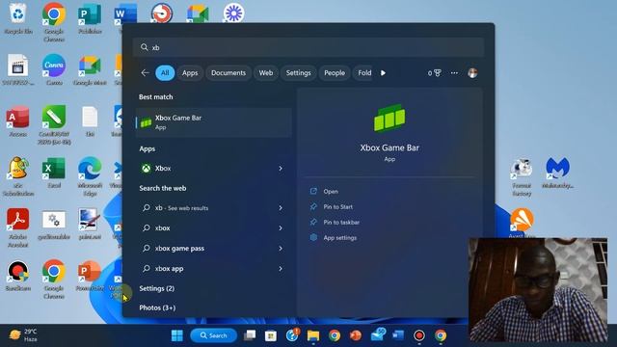The image size is (617, 347).
Task: Open File Explorer from the taskbar
Action: [x=313, y=335]
